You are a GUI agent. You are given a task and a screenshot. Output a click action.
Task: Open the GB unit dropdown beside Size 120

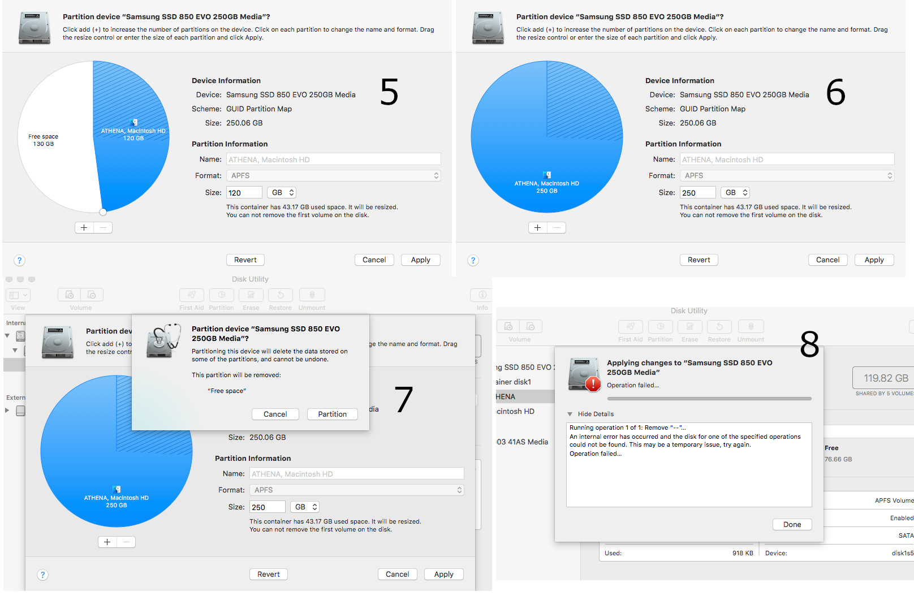(282, 193)
